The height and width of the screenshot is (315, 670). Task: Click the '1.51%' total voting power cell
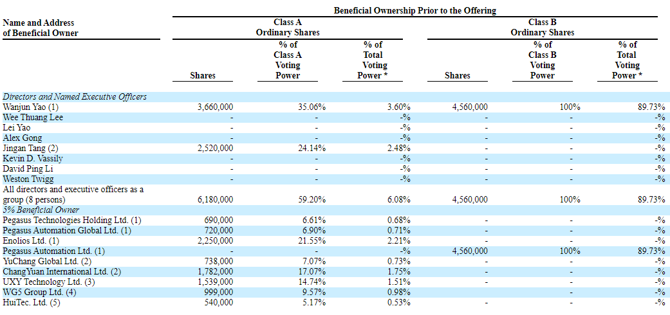pyautogui.click(x=398, y=282)
